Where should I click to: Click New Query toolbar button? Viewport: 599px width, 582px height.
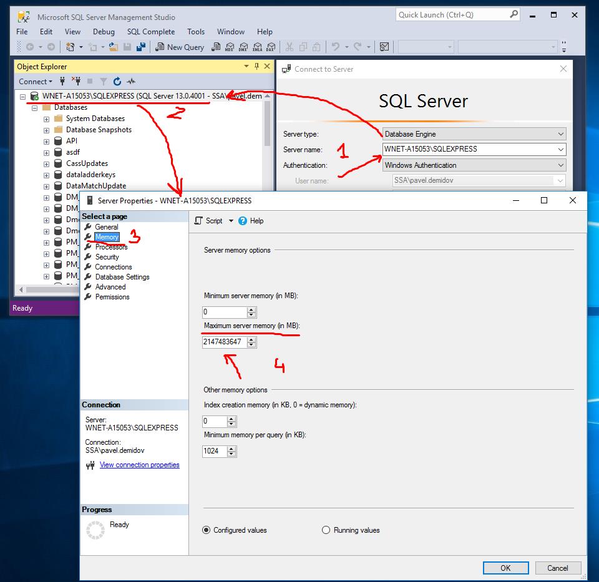tap(180, 47)
